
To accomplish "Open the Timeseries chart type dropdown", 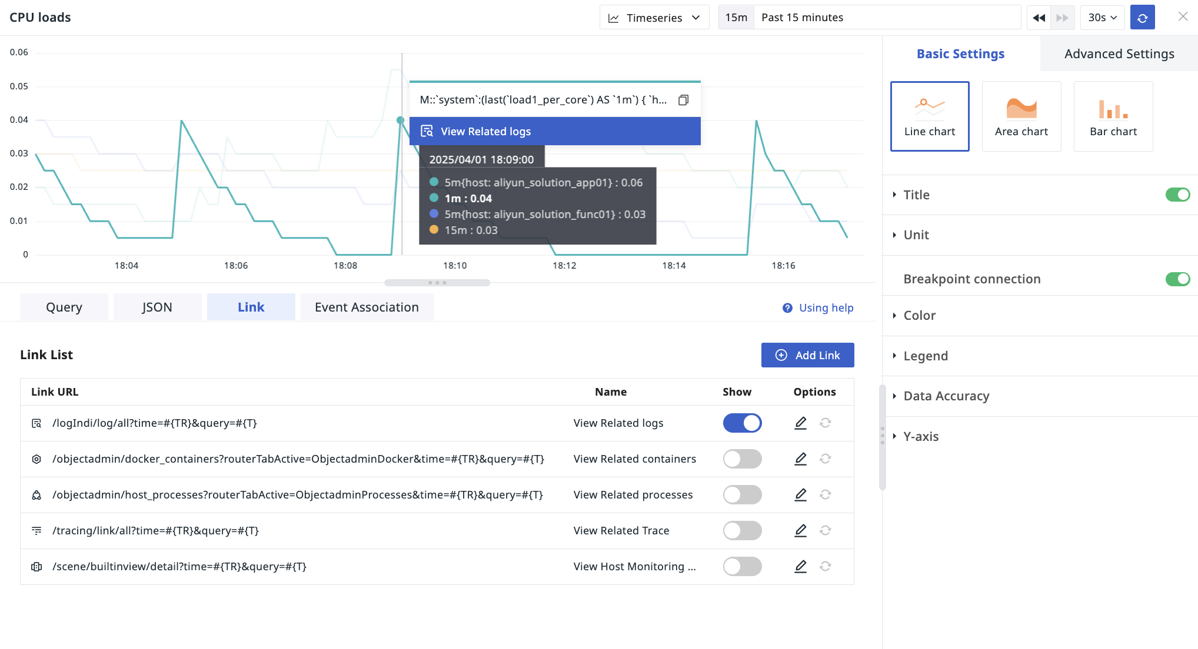I will pos(654,18).
